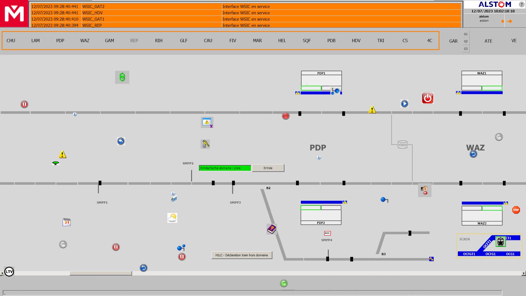Click the circular refresh icon near WAZ

pos(499,136)
